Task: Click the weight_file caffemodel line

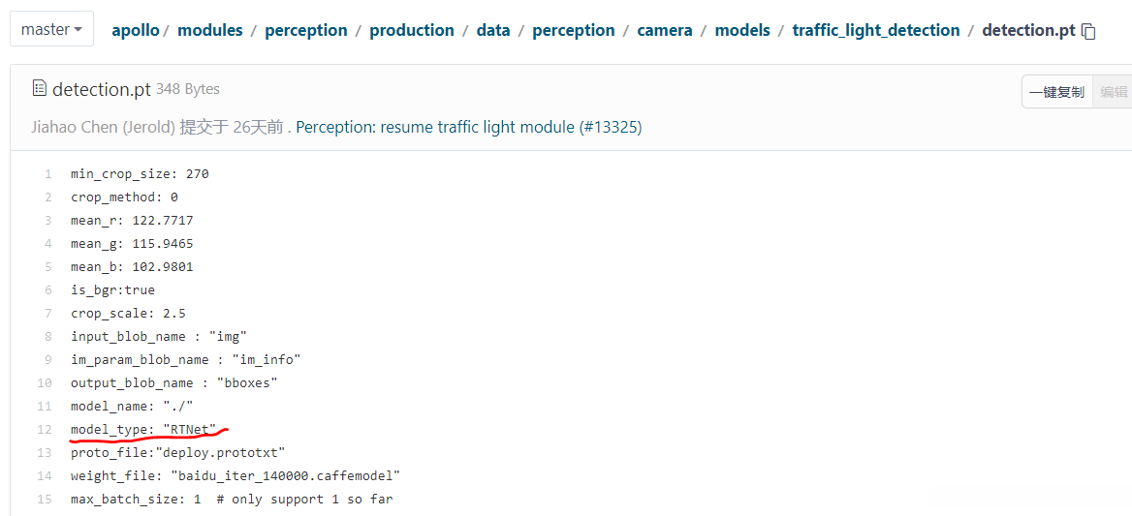Action: pyautogui.click(x=235, y=475)
